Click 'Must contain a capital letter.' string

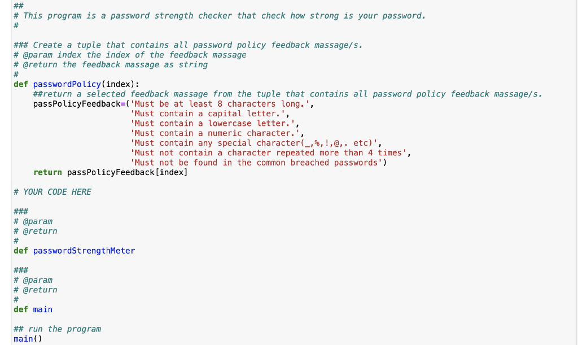pos(208,113)
